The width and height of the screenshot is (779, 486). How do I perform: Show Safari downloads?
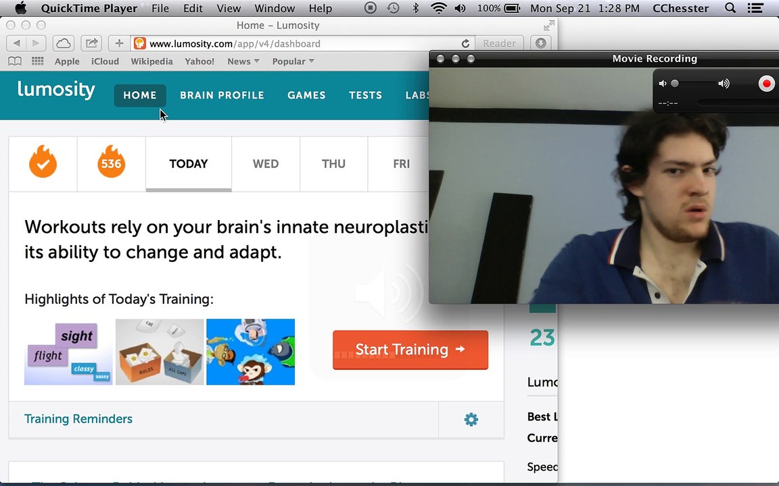coord(541,43)
